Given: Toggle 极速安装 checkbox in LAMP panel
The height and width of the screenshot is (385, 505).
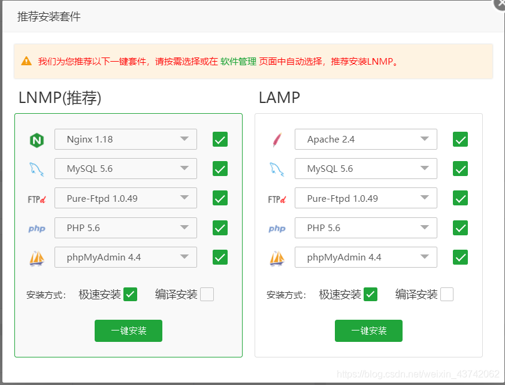Looking at the screenshot, I should pos(370,294).
